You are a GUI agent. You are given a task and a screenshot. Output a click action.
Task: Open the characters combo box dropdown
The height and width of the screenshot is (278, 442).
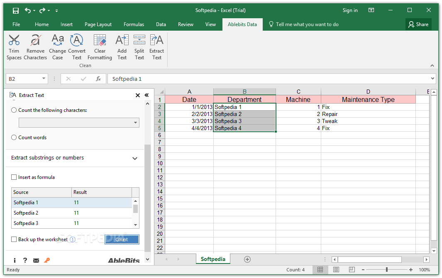(135, 123)
